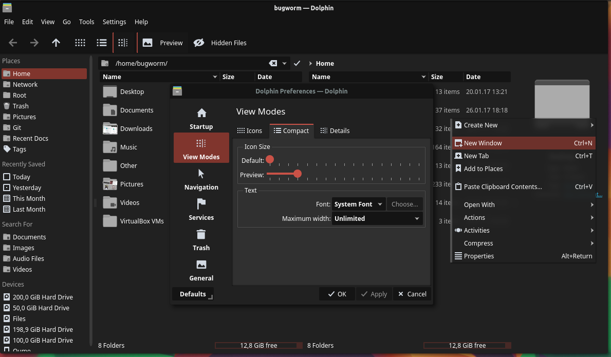The width and height of the screenshot is (611, 357).
Task: Click the Defaults button
Action: (193, 294)
